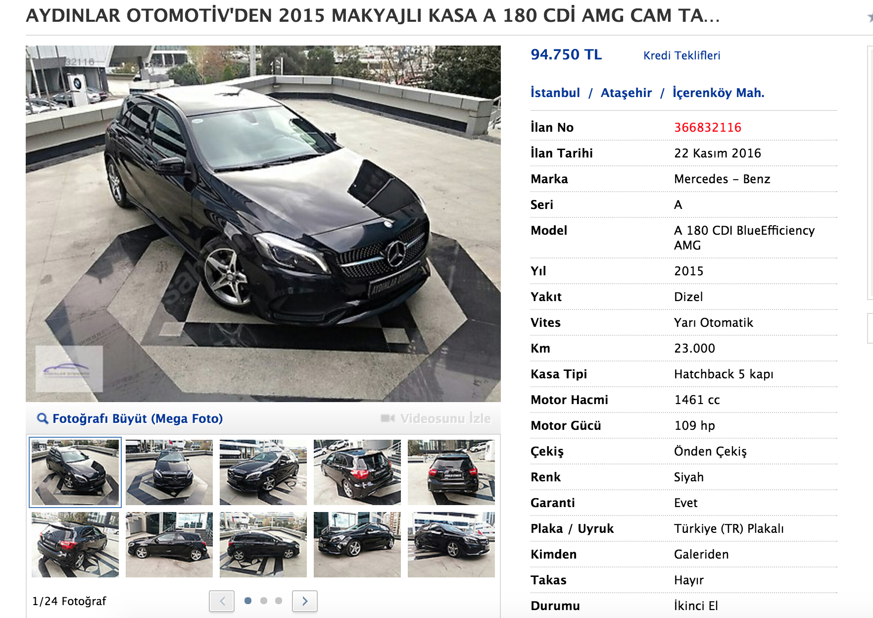Image resolution: width=873 pixels, height=618 pixels.
Task: Click the red listing number 366832116
Action: pos(708,127)
